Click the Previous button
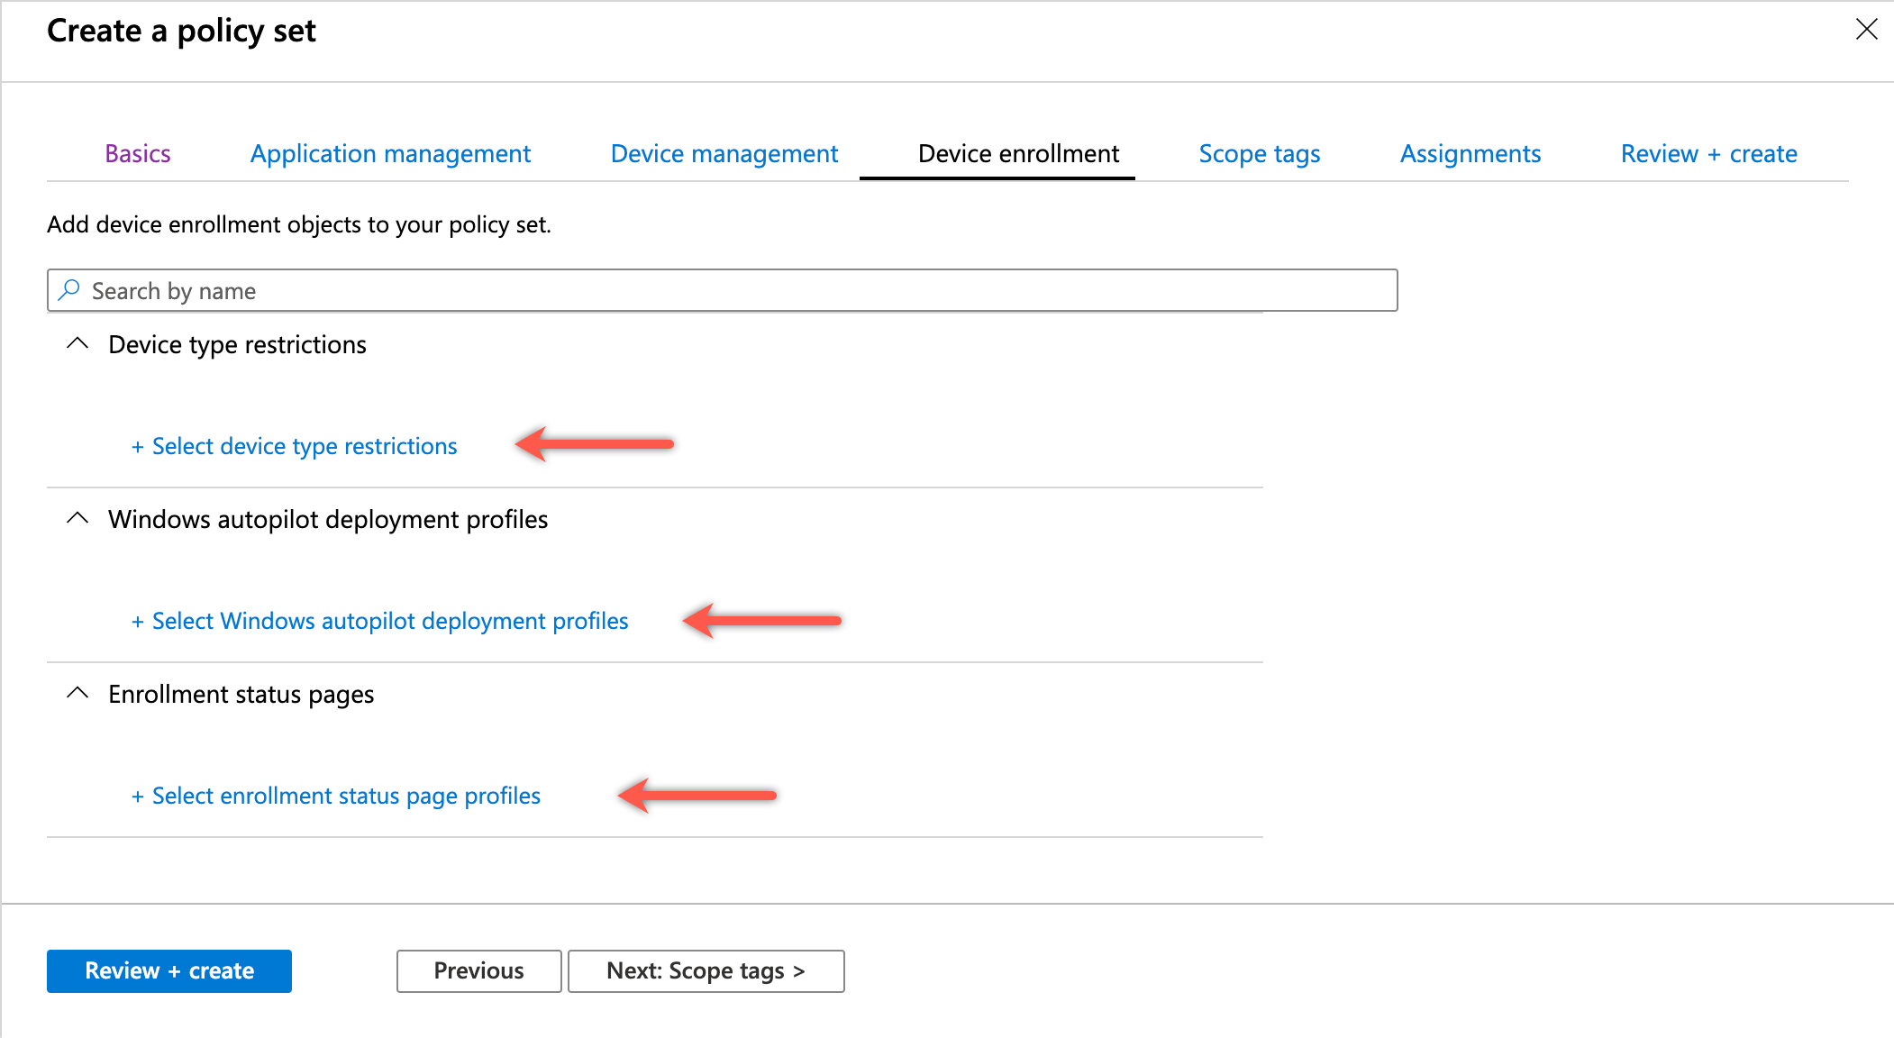 [x=478, y=970]
